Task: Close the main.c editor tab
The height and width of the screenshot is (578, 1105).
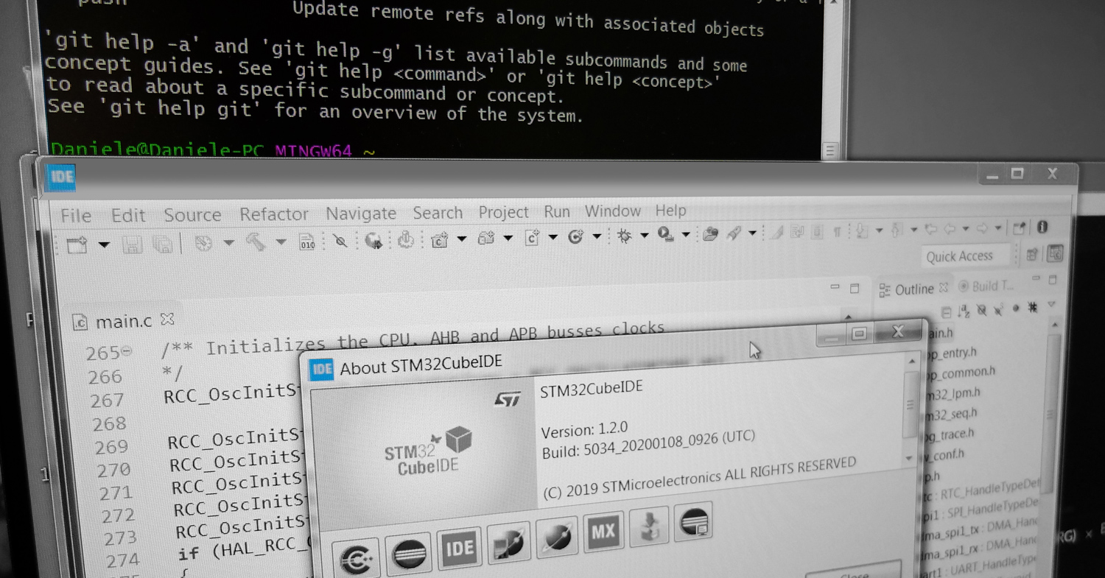Action: click(167, 320)
